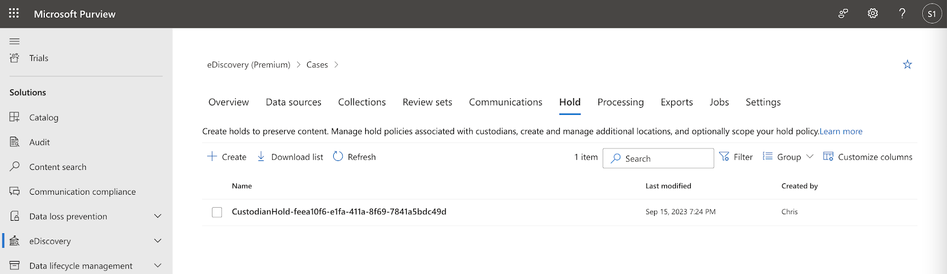Click the Download list button label
The width and height of the screenshot is (947, 274).
(297, 157)
